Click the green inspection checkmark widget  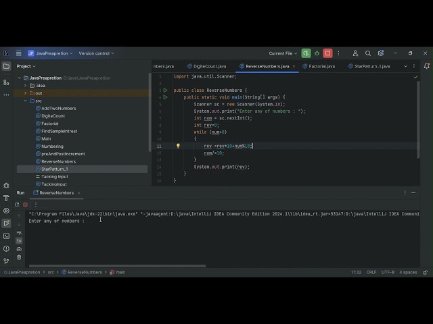point(416,77)
